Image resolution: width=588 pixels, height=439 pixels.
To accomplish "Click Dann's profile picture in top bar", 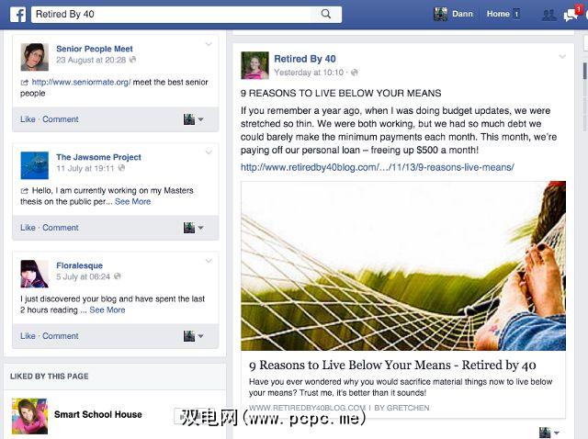I will (x=441, y=14).
